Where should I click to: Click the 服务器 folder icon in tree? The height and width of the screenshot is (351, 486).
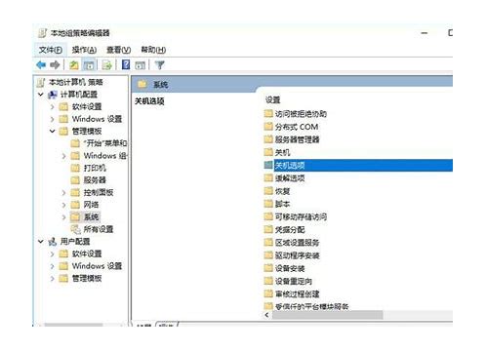75,180
